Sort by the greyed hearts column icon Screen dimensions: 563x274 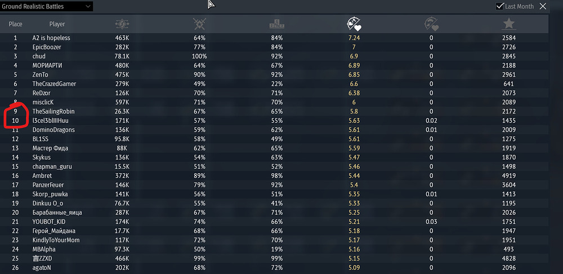(431, 24)
